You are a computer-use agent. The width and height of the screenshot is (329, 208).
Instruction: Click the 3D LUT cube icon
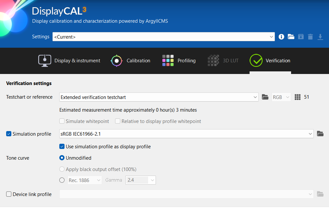tap(213, 60)
